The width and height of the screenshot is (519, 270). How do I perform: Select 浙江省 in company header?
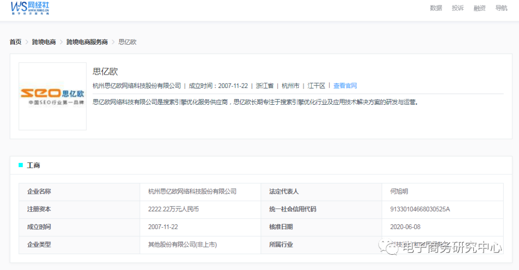click(265, 86)
